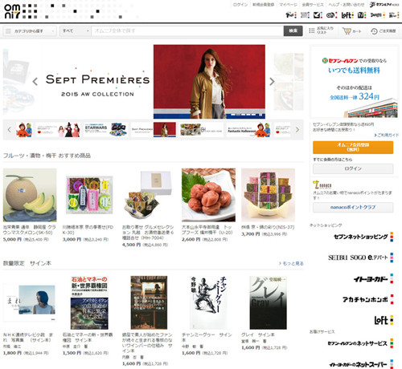Open the order history clock icon

tap(374, 31)
